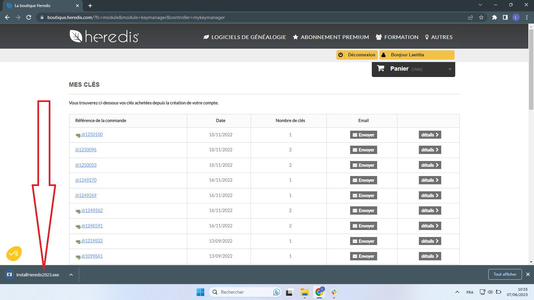
Task: Click leaf icon beside Logiciels de Généalogie
Action: tap(206, 37)
